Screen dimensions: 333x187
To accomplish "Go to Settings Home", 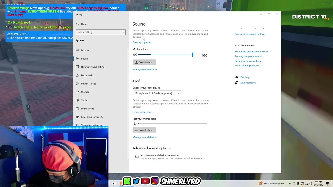I will tap(82, 24).
